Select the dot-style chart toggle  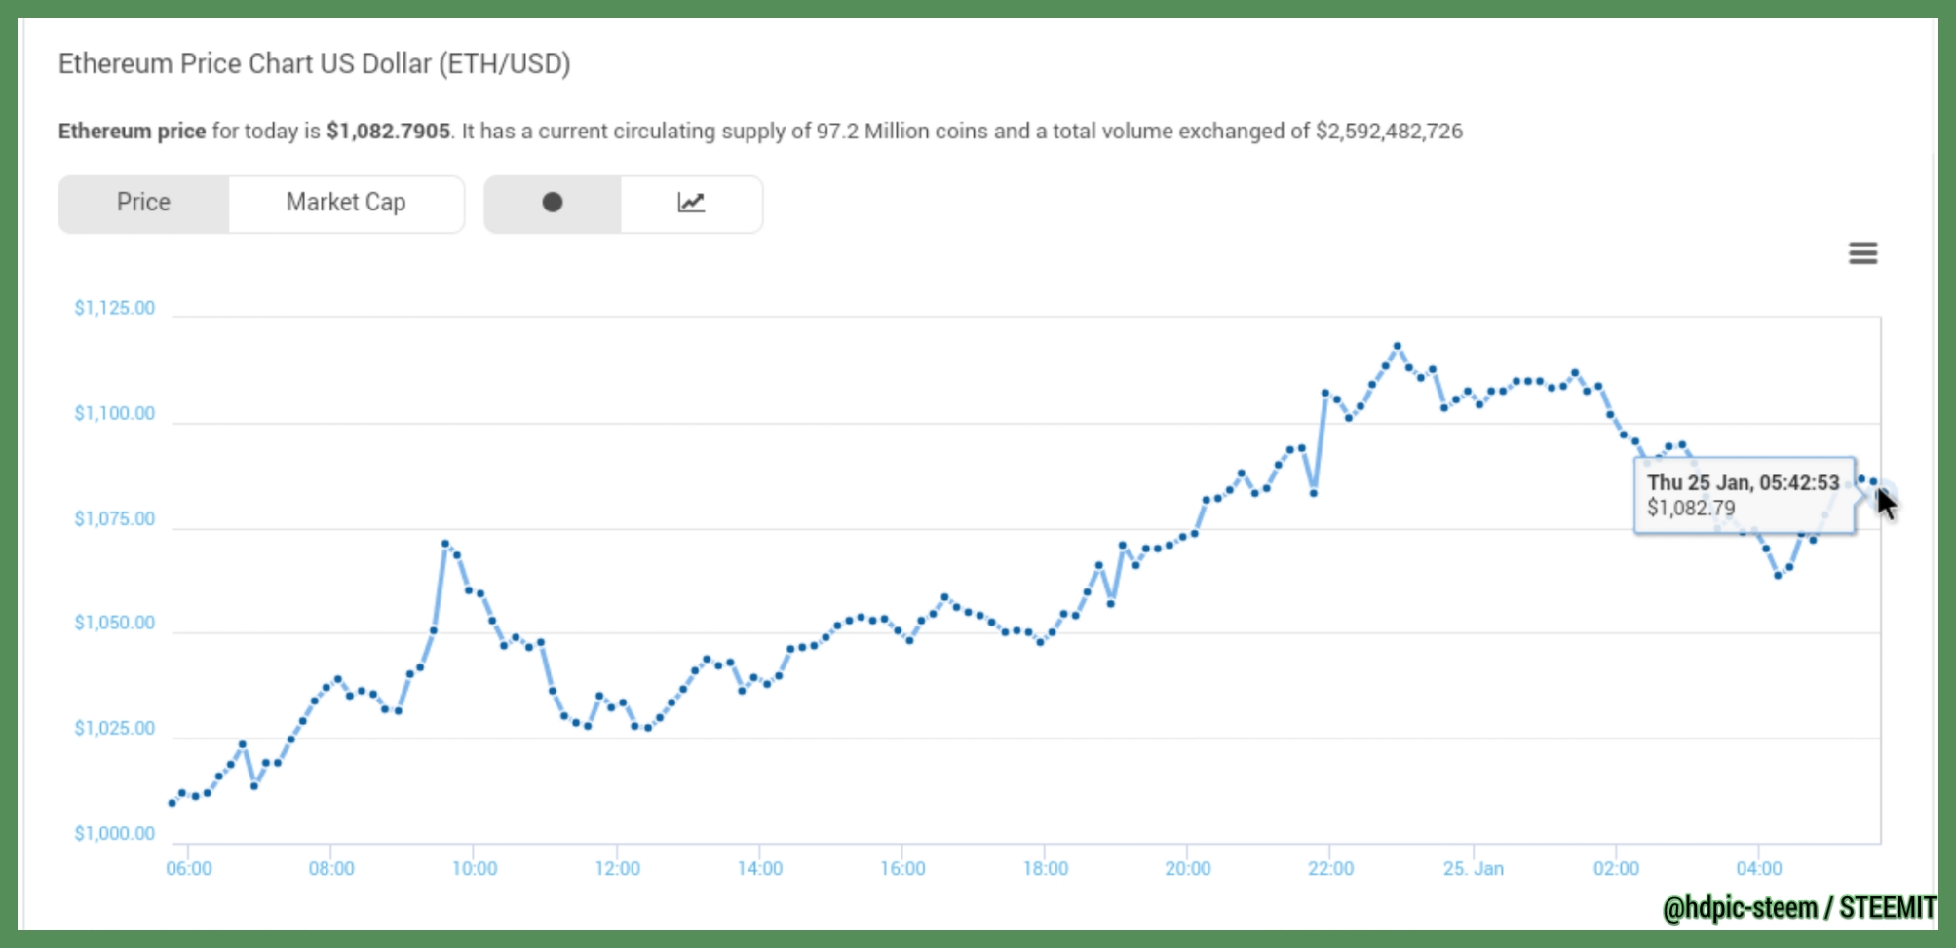[x=553, y=203]
